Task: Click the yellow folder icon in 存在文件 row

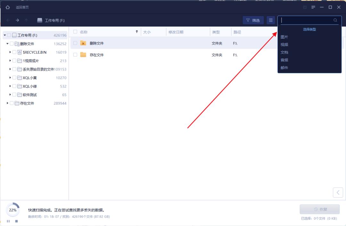Action: (83, 54)
